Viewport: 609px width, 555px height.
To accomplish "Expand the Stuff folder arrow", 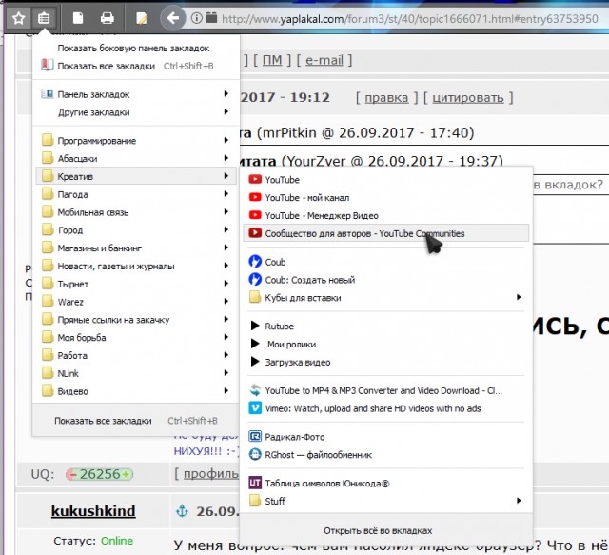I will click(519, 501).
